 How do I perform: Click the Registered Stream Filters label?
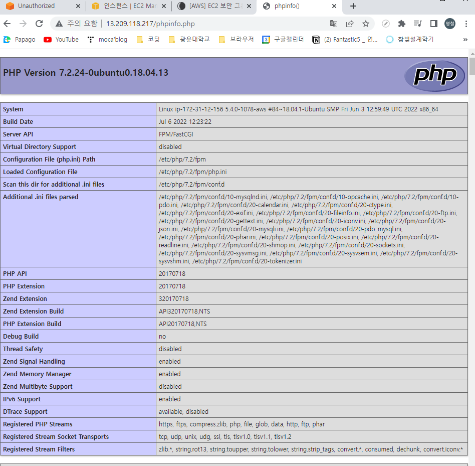[x=39, y=449]
